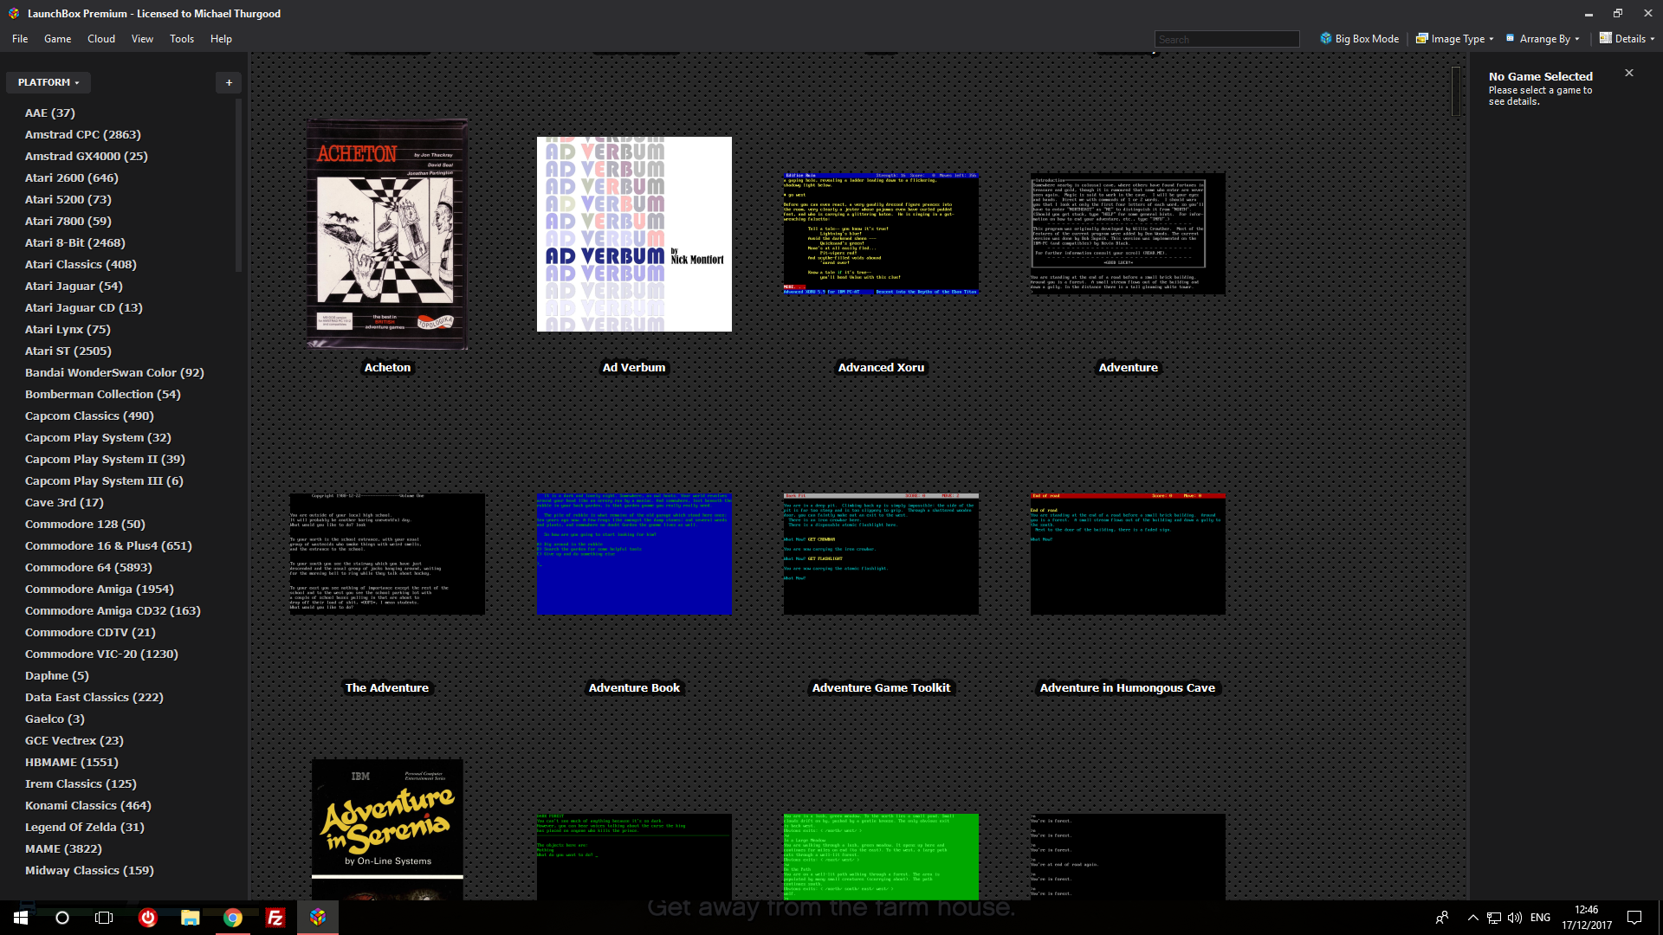The image size is (1663, 935).
Task: Select Commodore 64 (5893) platform
Action: pyautogui.click(x=88, y=567)
